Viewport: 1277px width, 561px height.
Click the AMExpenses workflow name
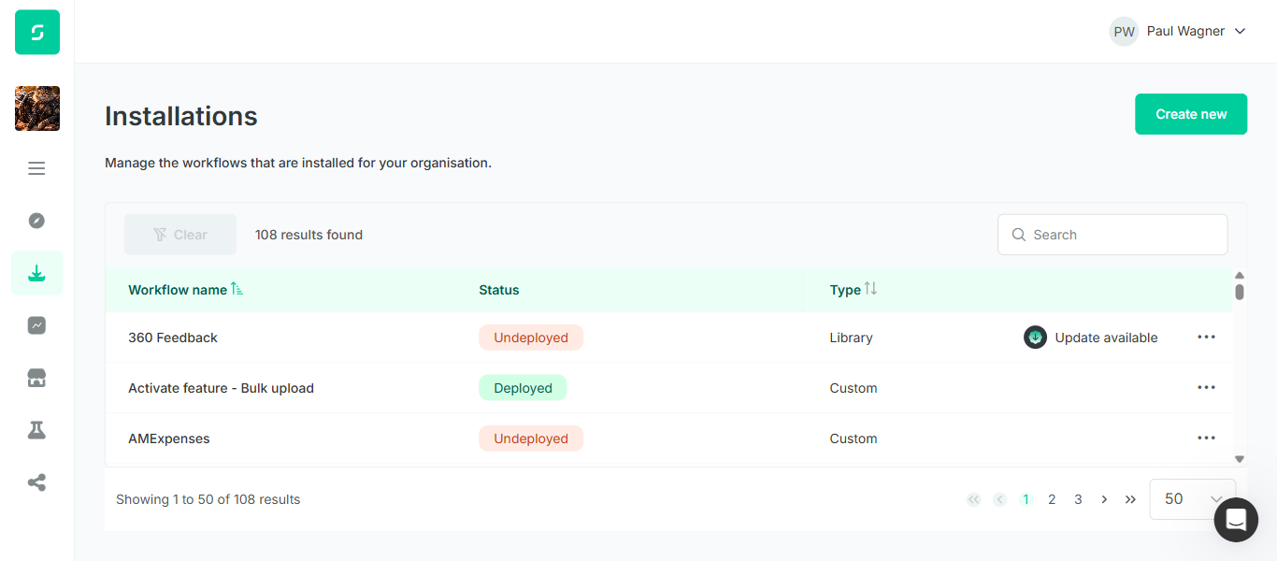point(169,439)
